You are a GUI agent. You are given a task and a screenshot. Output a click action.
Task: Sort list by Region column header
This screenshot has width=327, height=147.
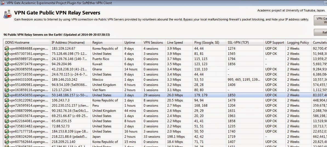[x=107, y=43]
